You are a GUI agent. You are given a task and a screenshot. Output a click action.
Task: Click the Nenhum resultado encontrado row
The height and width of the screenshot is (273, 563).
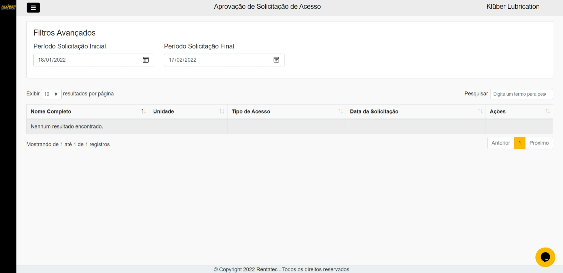pyautogui.click(x=67, y=126)
